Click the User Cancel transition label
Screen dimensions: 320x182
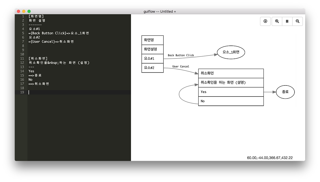pos(180,66)
